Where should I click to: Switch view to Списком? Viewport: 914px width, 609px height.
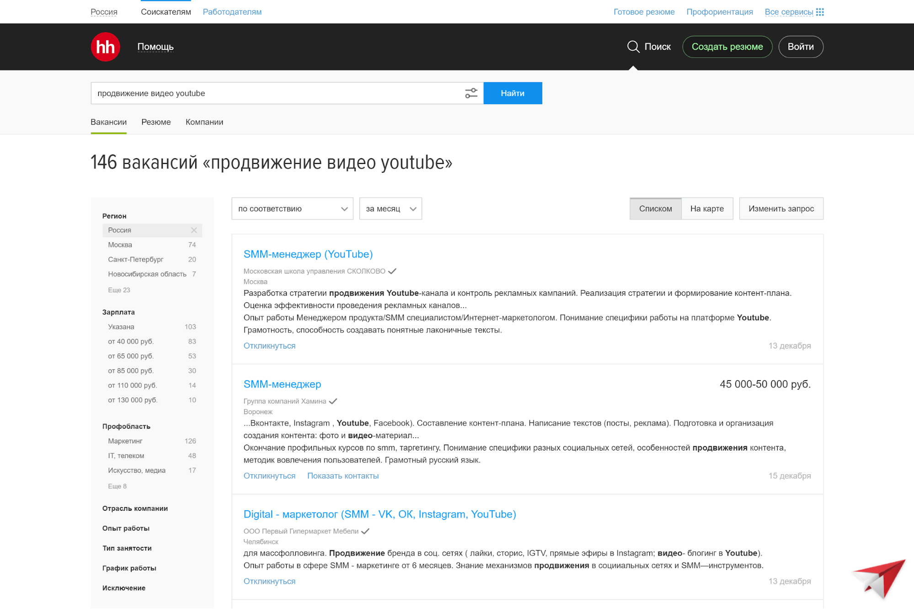[655, 209]
